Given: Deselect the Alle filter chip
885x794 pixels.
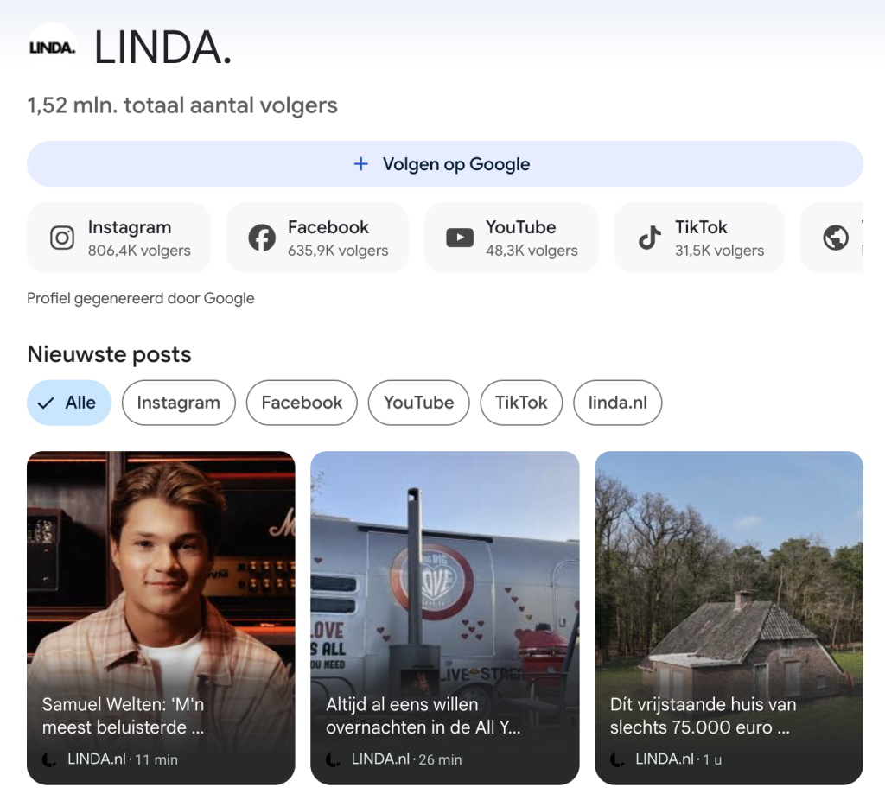Looking at the screenshot, I should [x=68, y=403].
